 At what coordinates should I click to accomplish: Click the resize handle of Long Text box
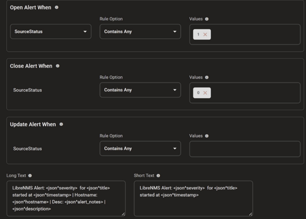pos(123,214)
